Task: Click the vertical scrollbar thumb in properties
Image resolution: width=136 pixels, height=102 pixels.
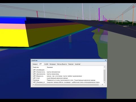Action: tap(104, 76)
